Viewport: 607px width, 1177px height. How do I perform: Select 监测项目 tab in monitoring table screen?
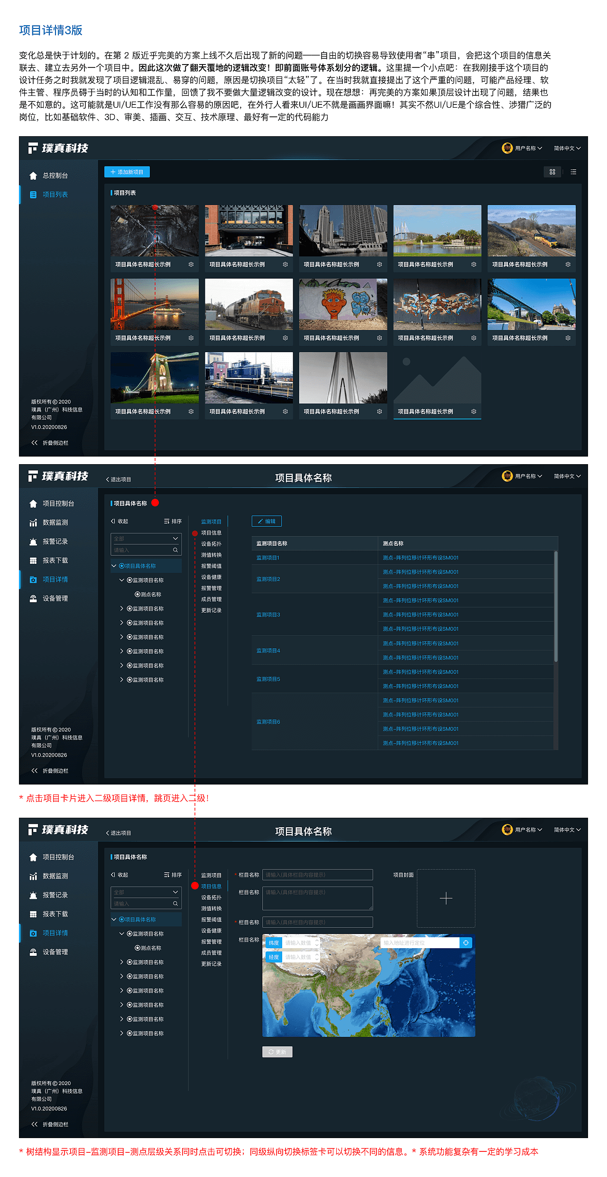pos(211,522)
